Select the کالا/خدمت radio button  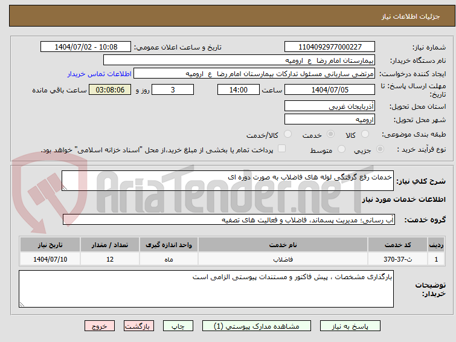pos(287,134)
